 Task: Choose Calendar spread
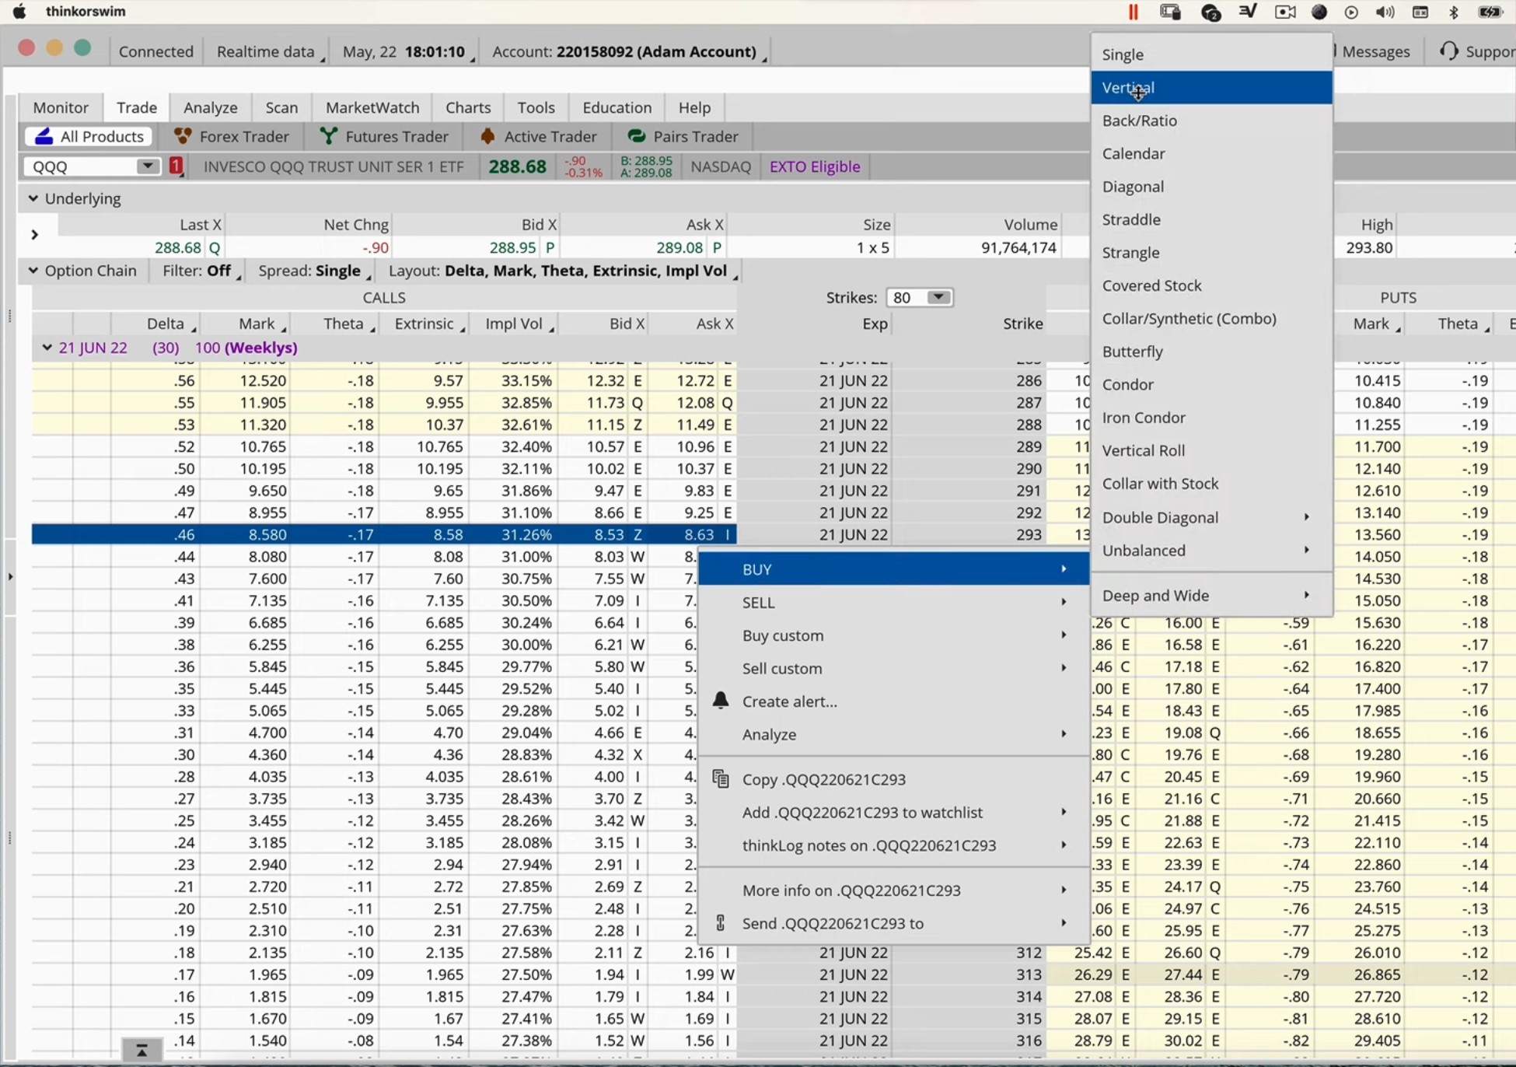click(1211, 153)
